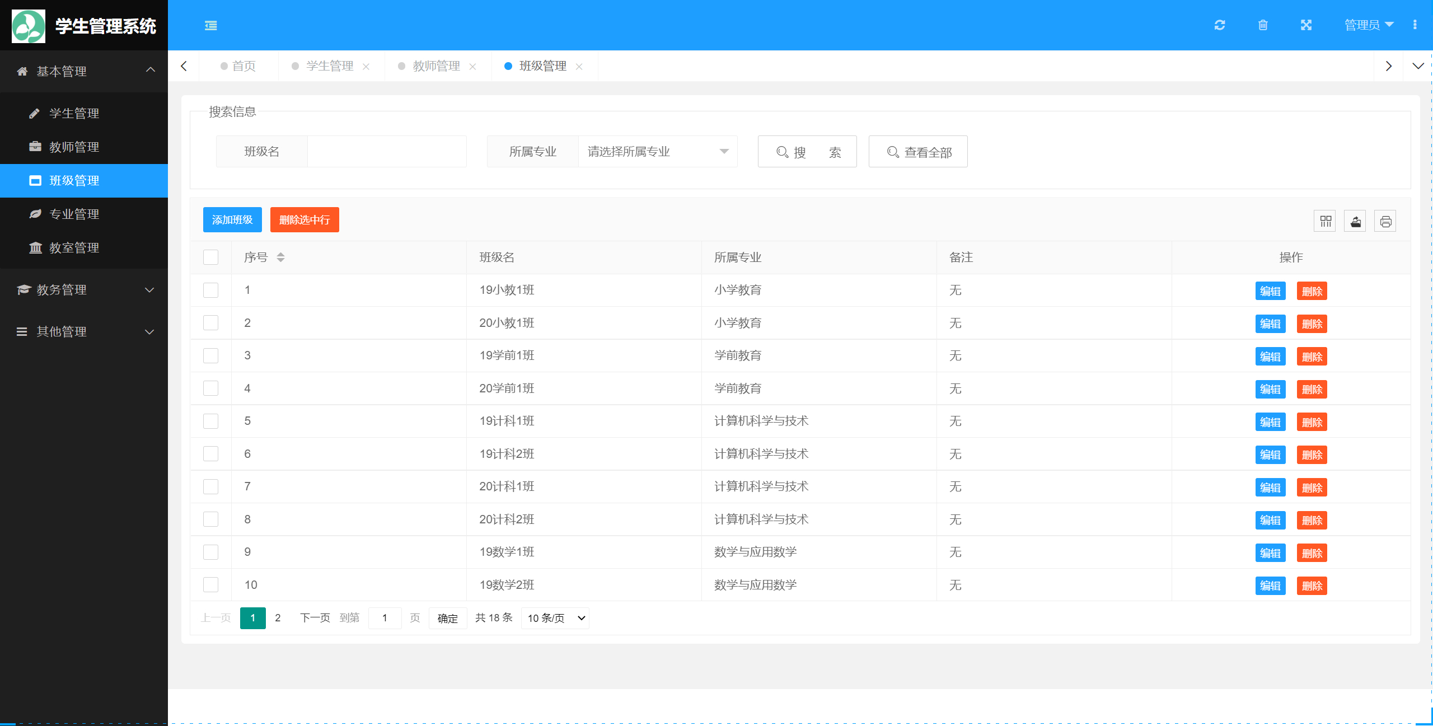Delete the 19学前1班 row
1433x726 pixels.
(x=1312, y=357)
